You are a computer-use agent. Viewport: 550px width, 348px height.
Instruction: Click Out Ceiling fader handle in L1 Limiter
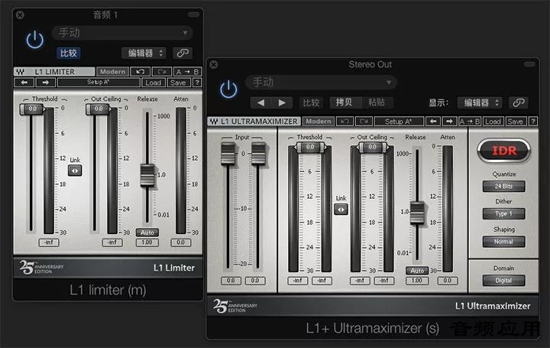99,109
